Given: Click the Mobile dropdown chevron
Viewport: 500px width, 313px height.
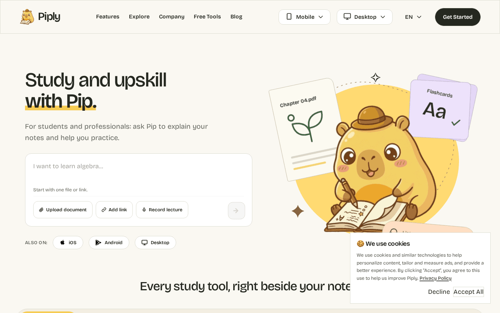Looking at the screenshot, I should pyautogui.click(x=321, y=17).
